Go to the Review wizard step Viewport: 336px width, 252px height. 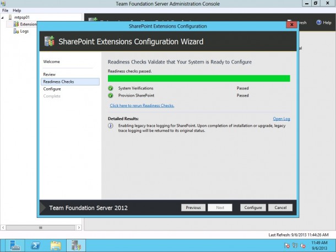pos(49,74)
